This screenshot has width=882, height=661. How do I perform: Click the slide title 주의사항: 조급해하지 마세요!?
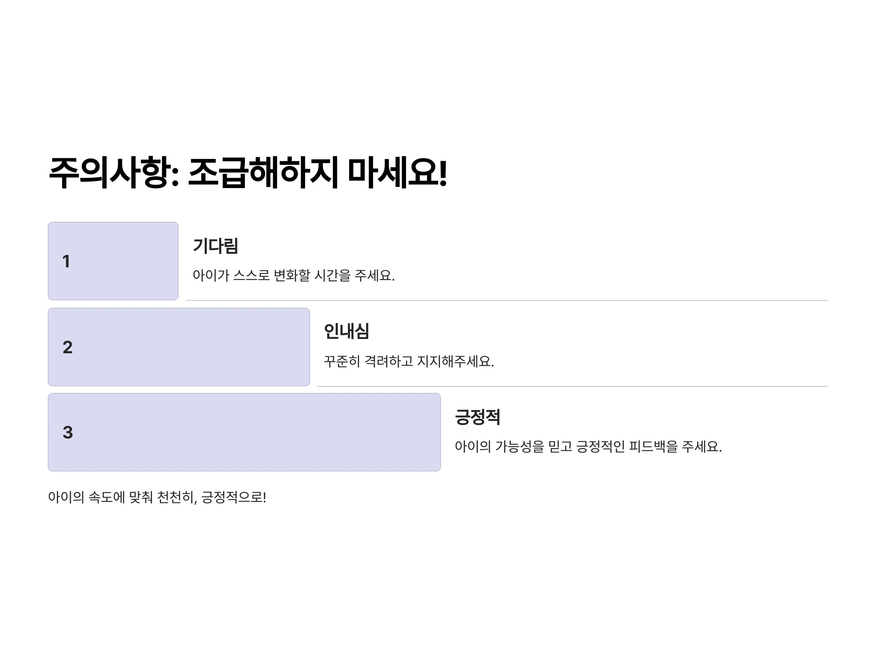248,173
